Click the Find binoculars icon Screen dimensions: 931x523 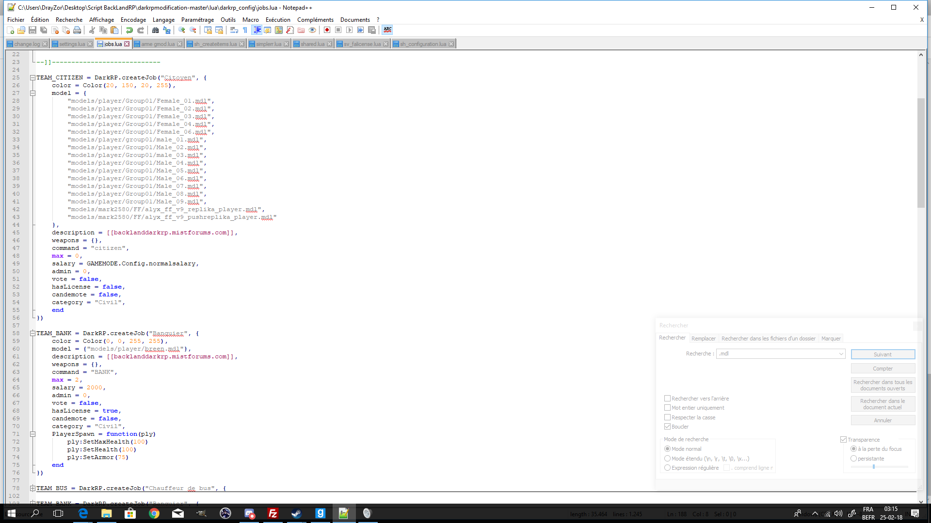pos(156,30)
